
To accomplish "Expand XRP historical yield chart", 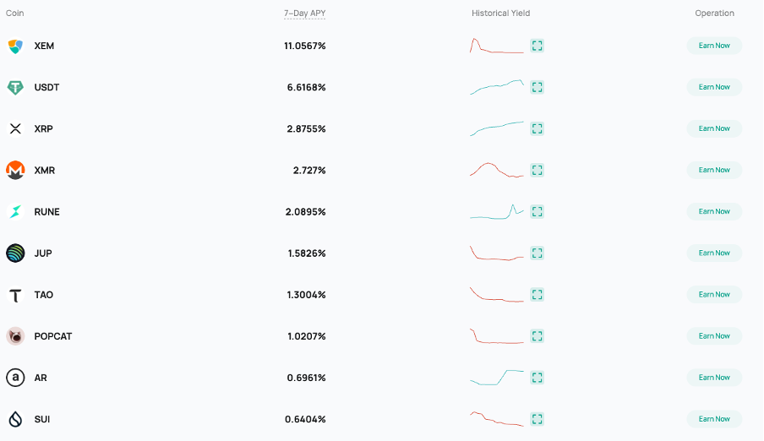I will pos(538,128).
